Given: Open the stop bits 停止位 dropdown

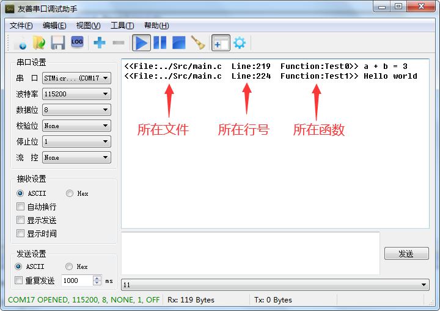Looking at the screenshot, I should [76, 141].
